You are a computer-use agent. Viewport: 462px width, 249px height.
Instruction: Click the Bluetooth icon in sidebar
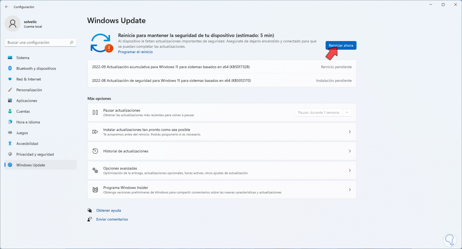(10, 68)
